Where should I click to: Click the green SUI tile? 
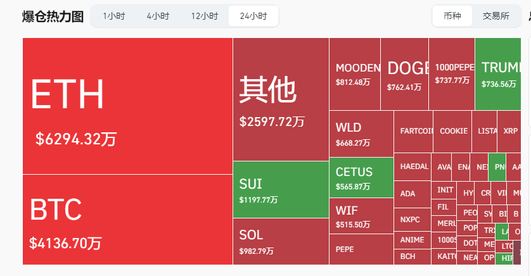[x=281, y=189]
